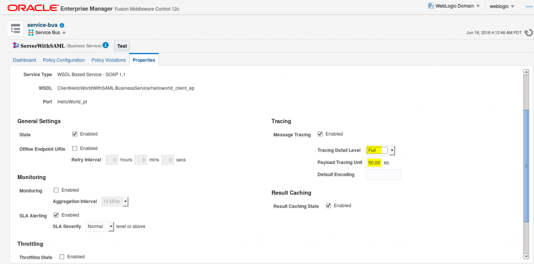This screenshot has width=534, height=264.
Task: Click the Enterprise Manager title text
Action: point(87,8)
